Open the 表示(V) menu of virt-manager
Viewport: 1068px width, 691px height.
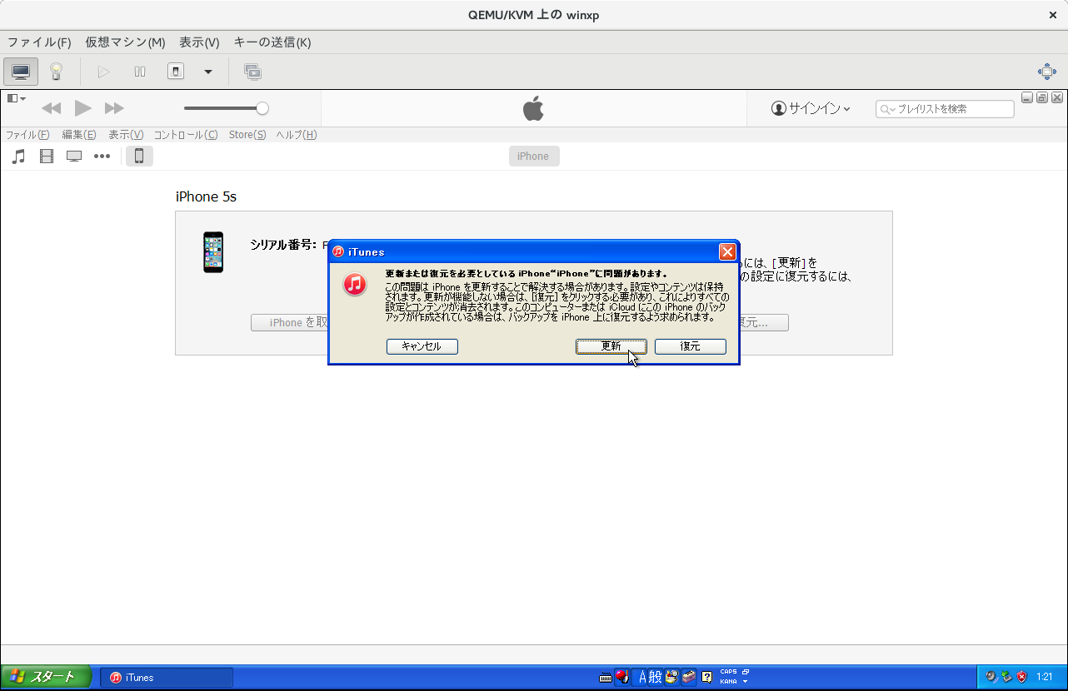(199, 42)
